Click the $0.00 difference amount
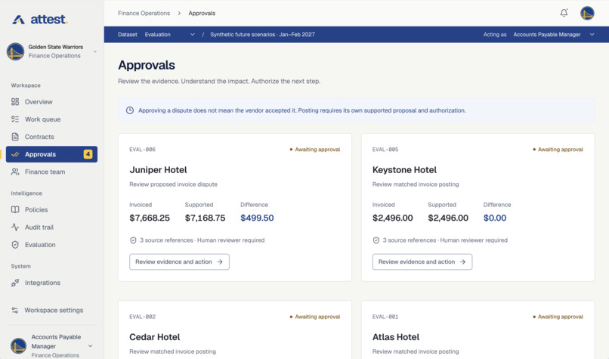The image size is (609, 359). tap(495, 218)
